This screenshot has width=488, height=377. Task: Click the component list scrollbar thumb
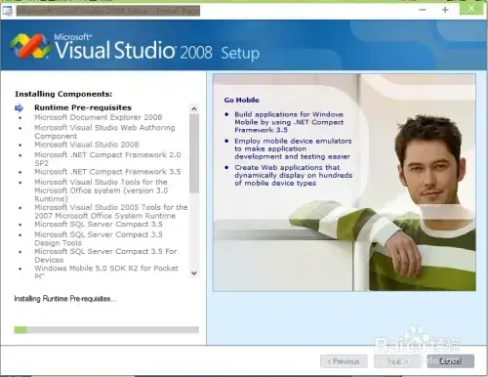[x=194, y=153]
